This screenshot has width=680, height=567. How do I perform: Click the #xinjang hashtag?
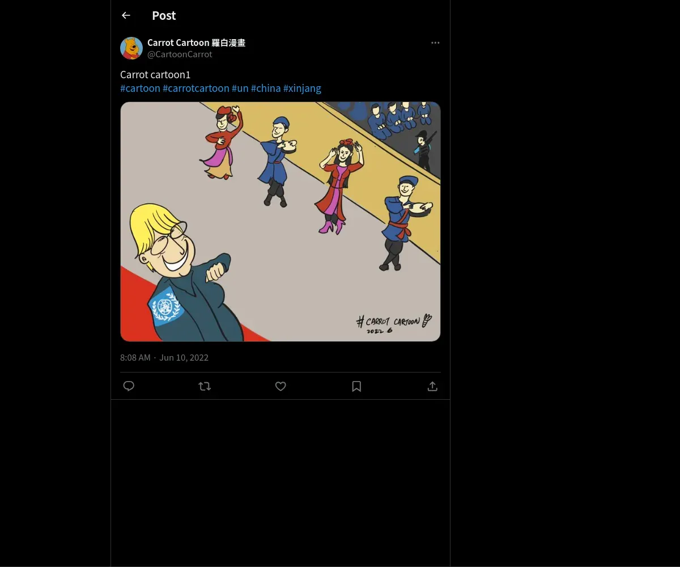click(302, 88)
